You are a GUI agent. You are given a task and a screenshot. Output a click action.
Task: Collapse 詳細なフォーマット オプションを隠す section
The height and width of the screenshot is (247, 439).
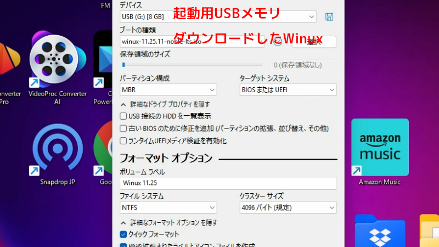[169, 223]
